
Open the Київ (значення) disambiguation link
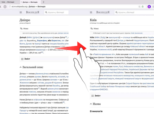coord(137,33)
